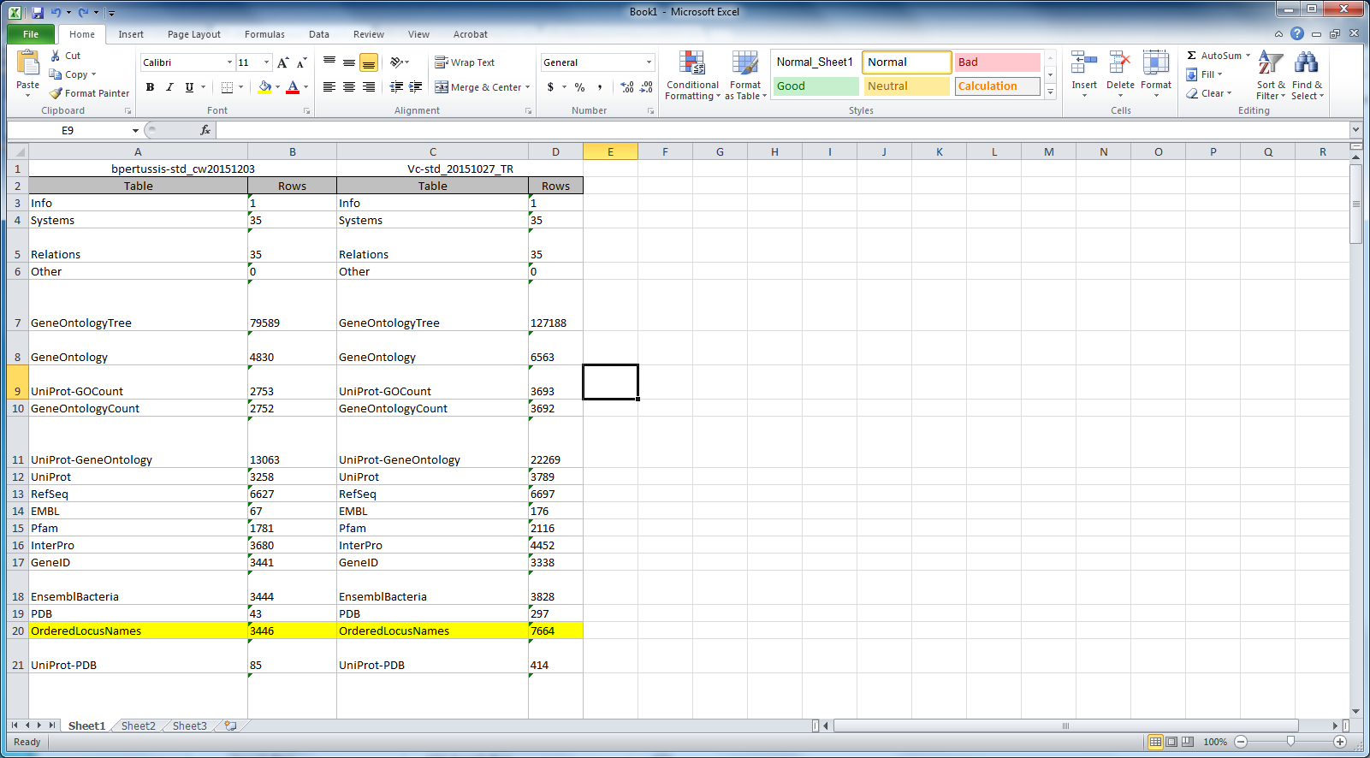Click Zoom In plus button
This screenshot has width=1370, height=758.
[1340, 742]
